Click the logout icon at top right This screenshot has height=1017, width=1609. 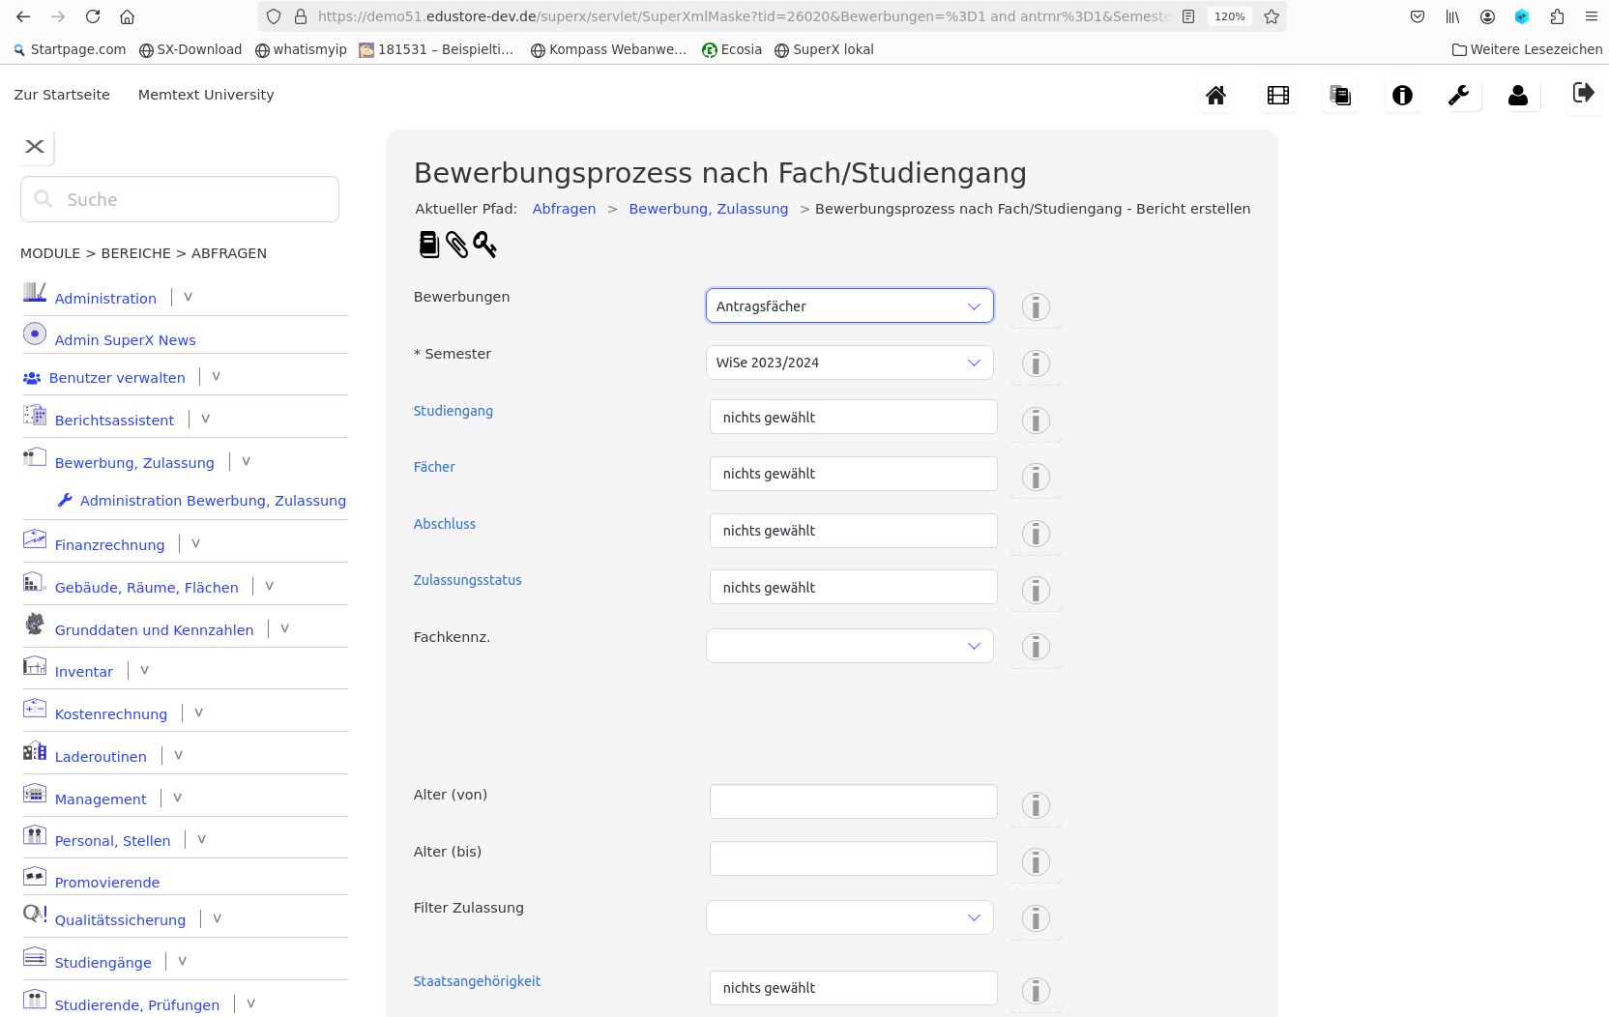pyautogui.click(x=1583, y=93)
